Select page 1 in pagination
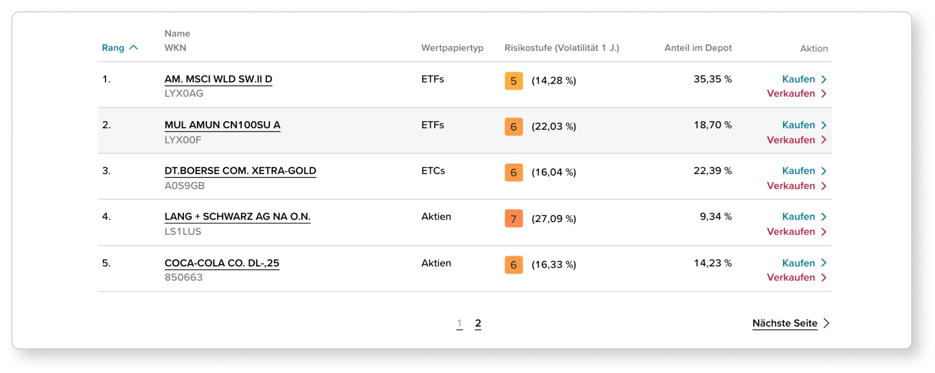This screenshot has height=373, width=935. coord(459,324)
